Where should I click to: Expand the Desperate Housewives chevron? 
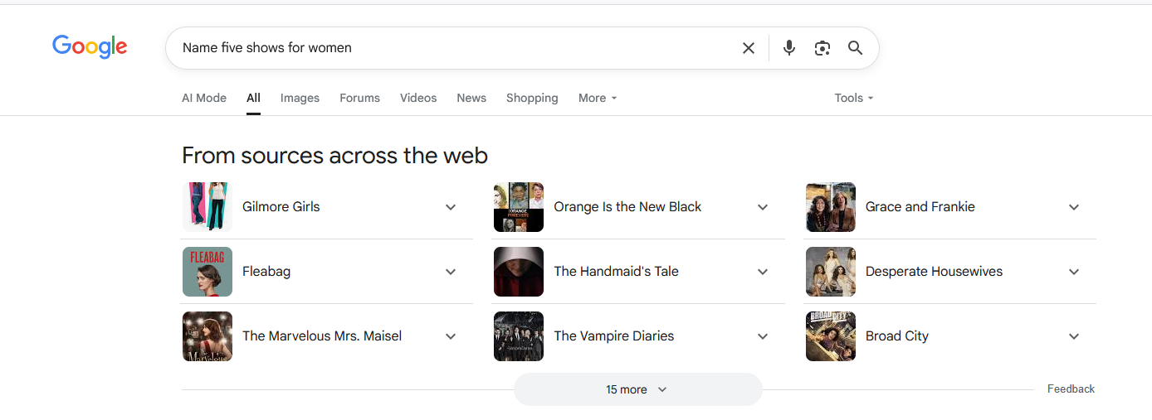pos(1074,272)
